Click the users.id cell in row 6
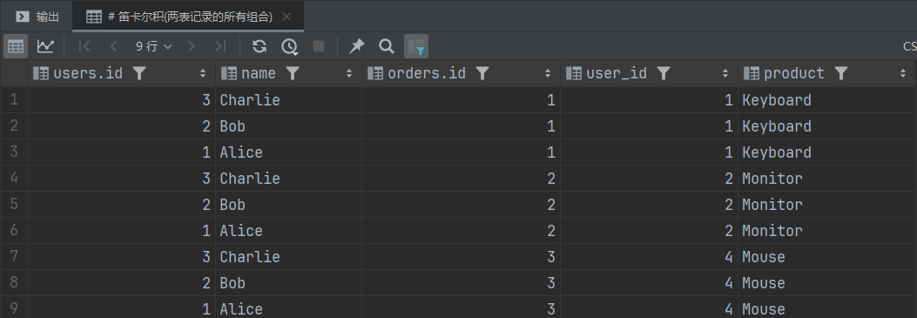The height and width of the screenshot is (318, 917). [122, 231]
